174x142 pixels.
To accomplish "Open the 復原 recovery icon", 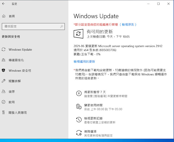I will 4,91.
